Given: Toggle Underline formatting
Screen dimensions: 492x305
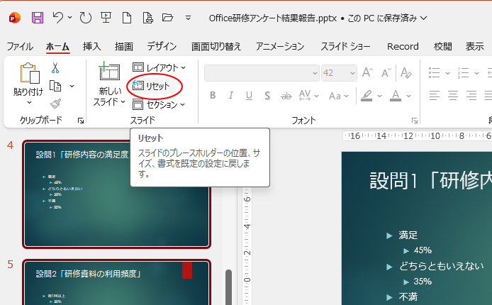Looking at the screenshot, I should [249, 95].
